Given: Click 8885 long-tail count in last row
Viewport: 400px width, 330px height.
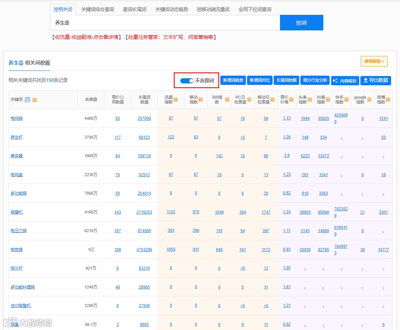Looking at the screenshot, I should pos(144,324).
